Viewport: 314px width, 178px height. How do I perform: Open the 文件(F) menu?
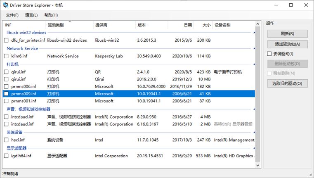(x=12, y=15)
